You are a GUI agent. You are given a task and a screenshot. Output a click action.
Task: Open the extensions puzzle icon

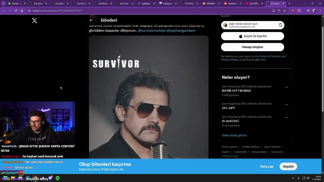[299, 11]
